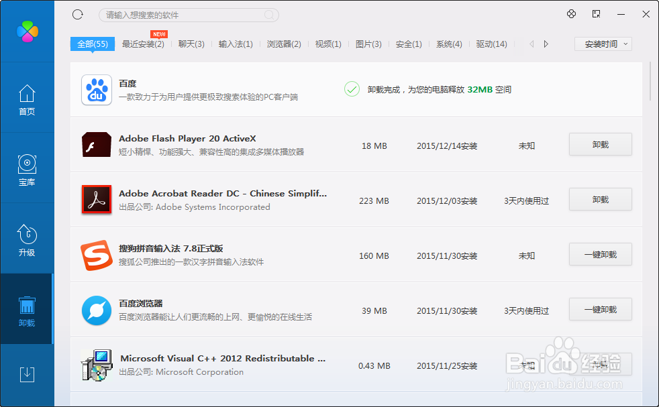
Task: Switch to 安全(1) tab
Action: pos(409,44)
